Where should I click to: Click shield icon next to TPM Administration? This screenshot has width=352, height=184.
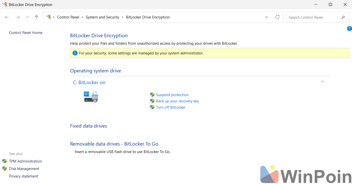click(x=5, y=161)
